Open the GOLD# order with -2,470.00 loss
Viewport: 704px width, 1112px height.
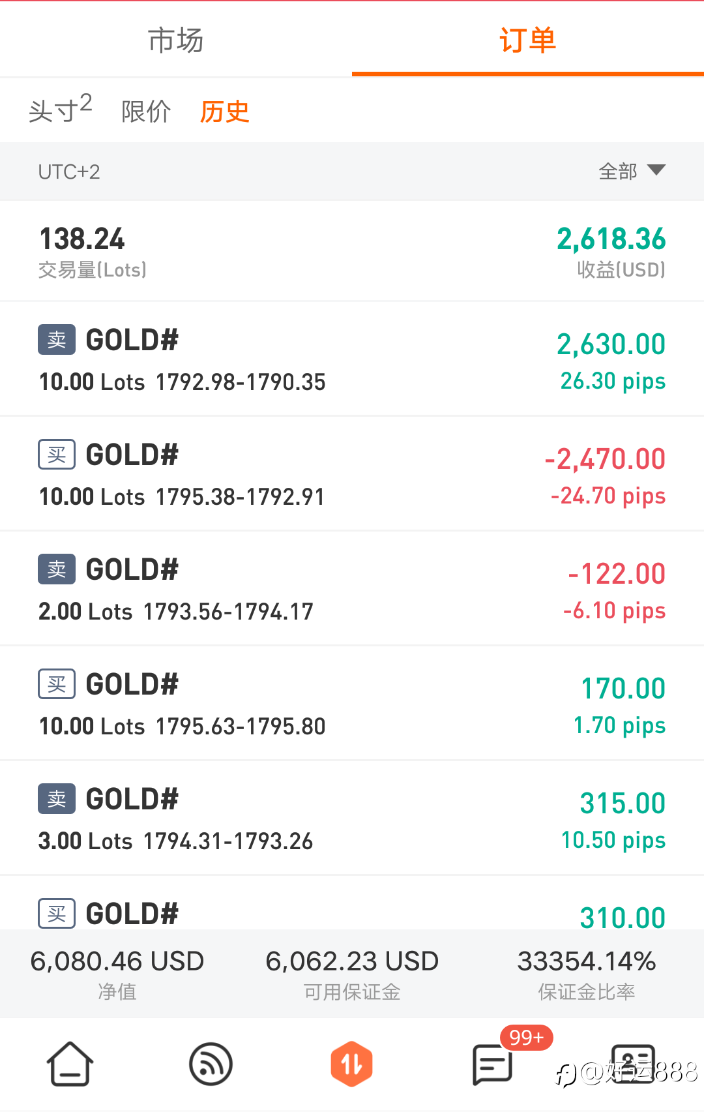(352, 473)
